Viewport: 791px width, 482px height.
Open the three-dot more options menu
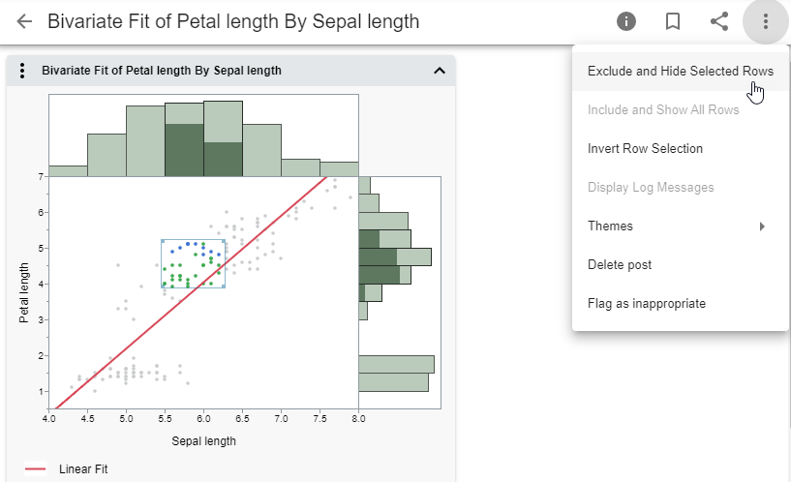[x=766, y=21]
